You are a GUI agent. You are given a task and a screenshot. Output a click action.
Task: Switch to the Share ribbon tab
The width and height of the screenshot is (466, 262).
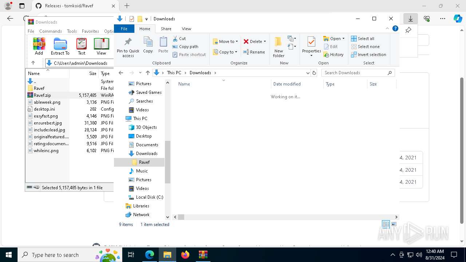click(x=166, y=29)
